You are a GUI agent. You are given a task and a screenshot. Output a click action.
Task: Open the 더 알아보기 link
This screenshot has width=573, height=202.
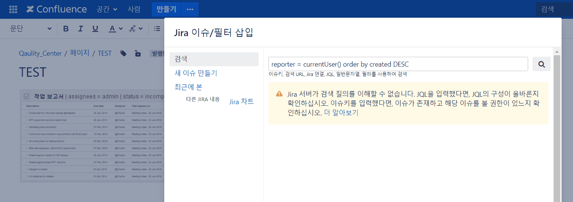341,113
